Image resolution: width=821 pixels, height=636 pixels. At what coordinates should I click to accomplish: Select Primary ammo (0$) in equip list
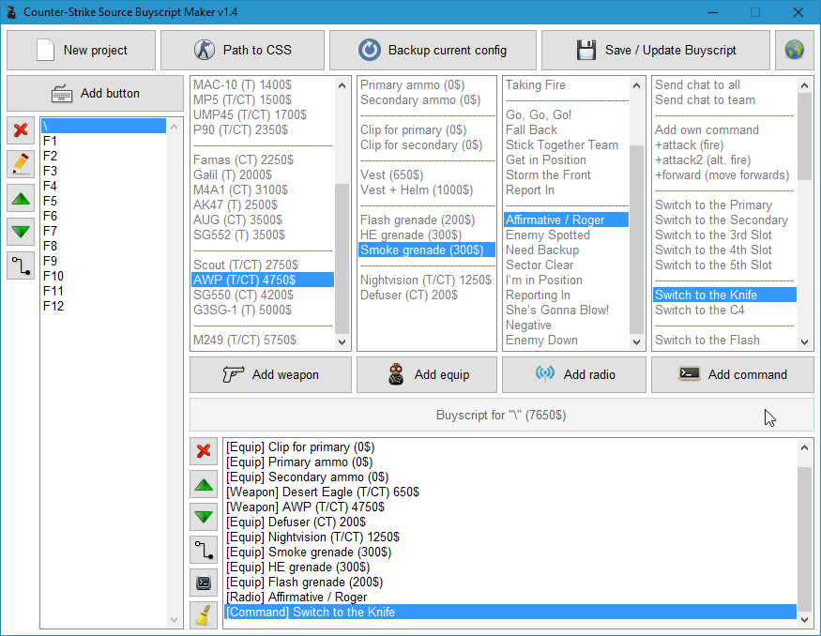pos(427,84)
